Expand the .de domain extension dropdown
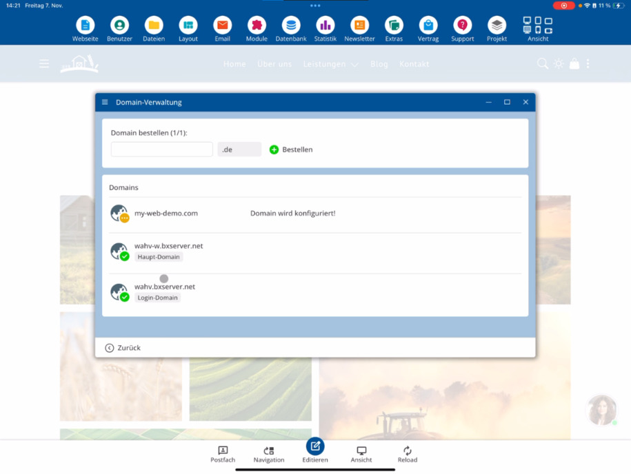Viewport: 631px width, 474px height. pos(239,149)
